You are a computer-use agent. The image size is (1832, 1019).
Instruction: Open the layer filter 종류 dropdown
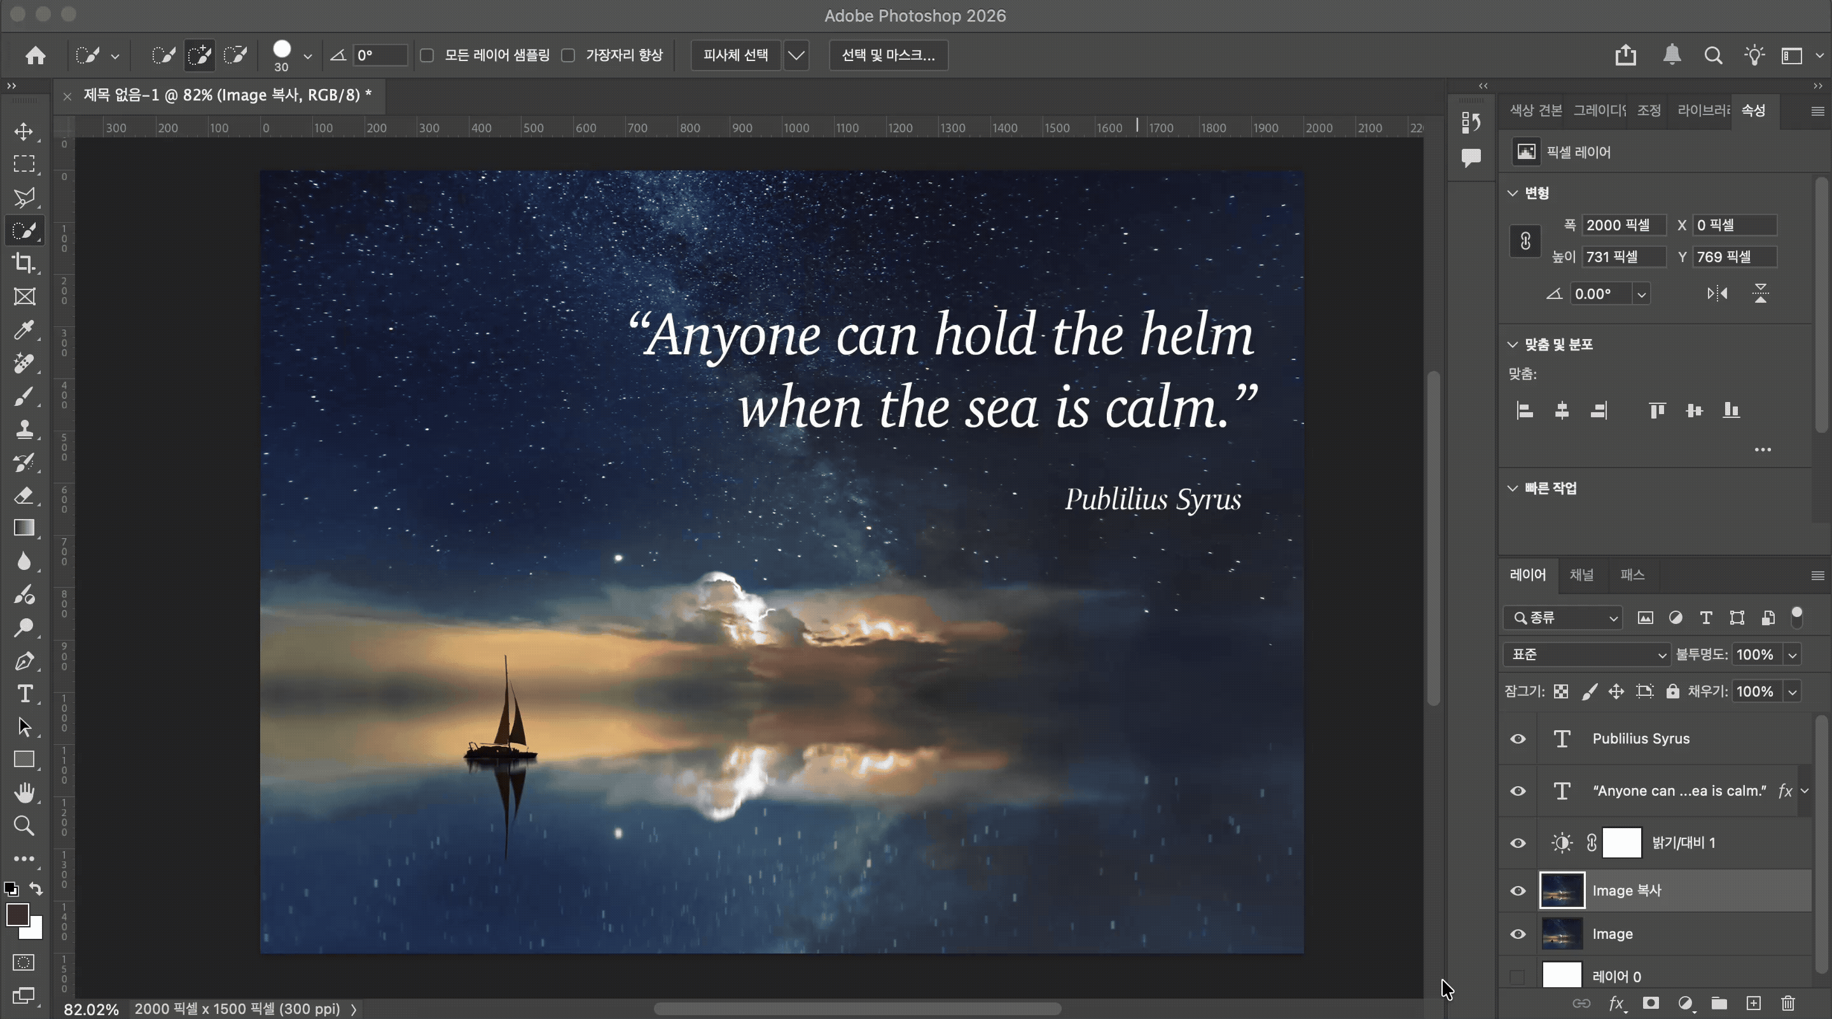[1562, 618]
